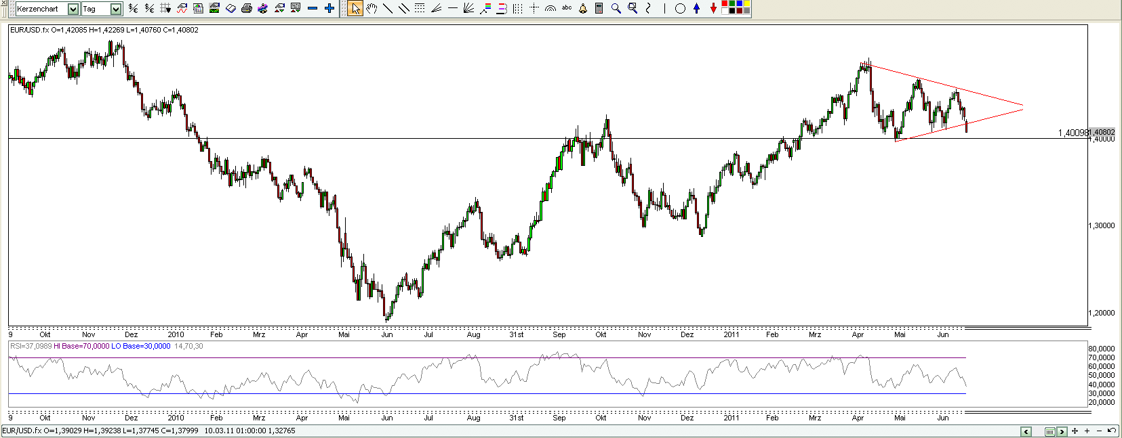Viewport: 1122px width, 438px height.
Task: Click the second $/€ currency icon
Action: pos(149,9)
